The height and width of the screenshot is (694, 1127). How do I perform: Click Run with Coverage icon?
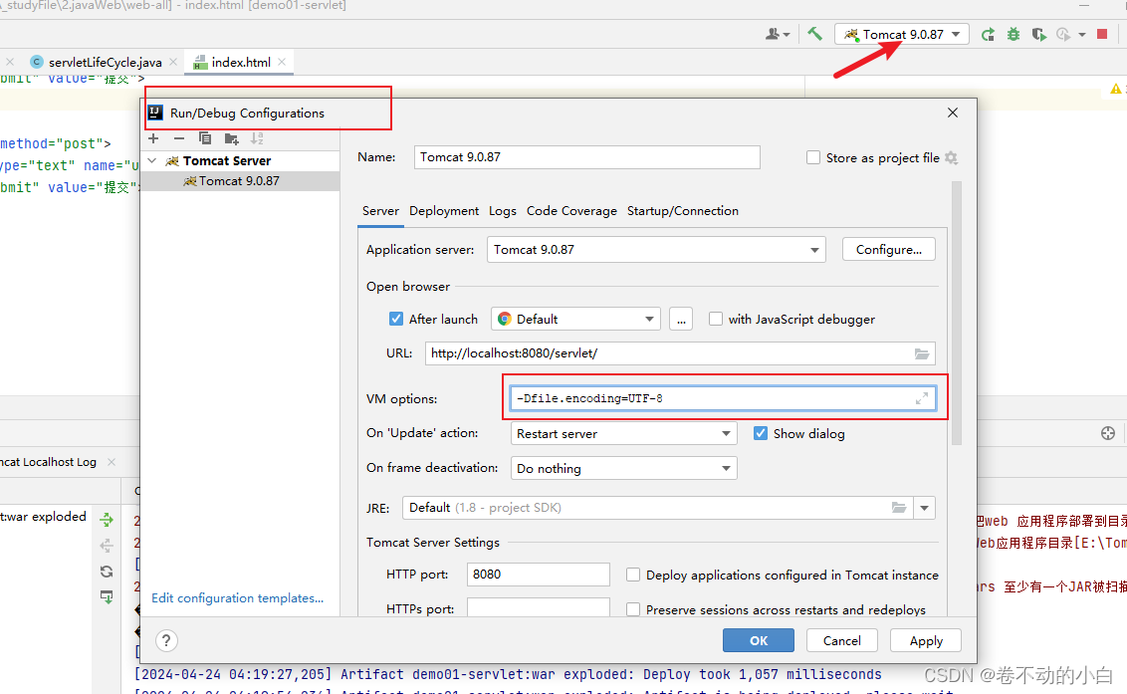pos(1038,35)
